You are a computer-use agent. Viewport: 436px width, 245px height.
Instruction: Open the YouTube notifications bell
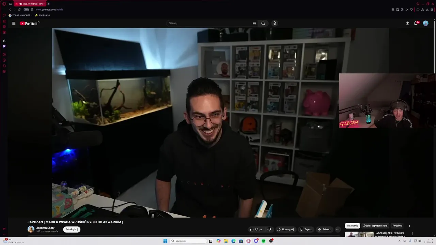[416, 23]
